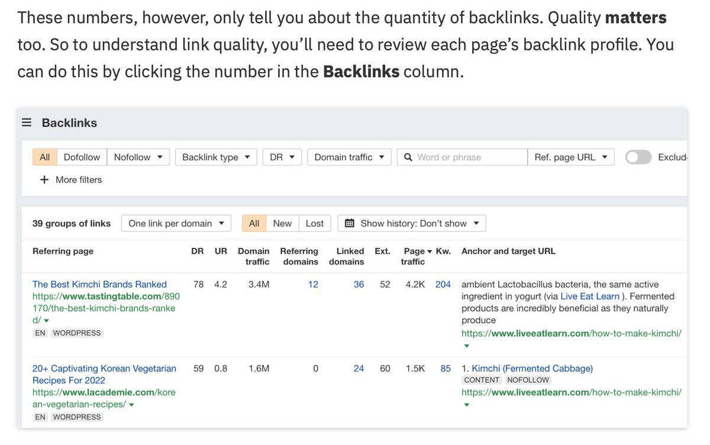Image resolution: width=710 pixels, height=445 pixels.
Task: Click the More filters plus icon
Action: pos(44,179)
